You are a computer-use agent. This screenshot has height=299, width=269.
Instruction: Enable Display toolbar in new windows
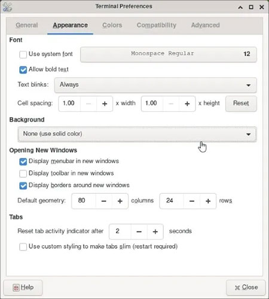[x=23, y=173]
